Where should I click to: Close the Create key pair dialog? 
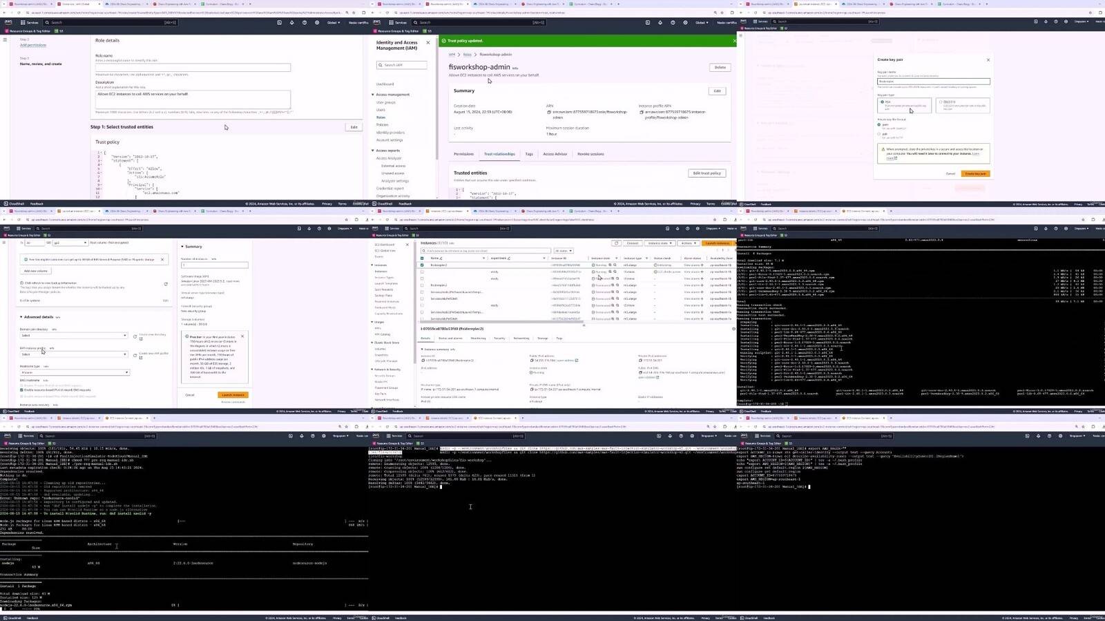pyautogui.click(x=988, y=60)
